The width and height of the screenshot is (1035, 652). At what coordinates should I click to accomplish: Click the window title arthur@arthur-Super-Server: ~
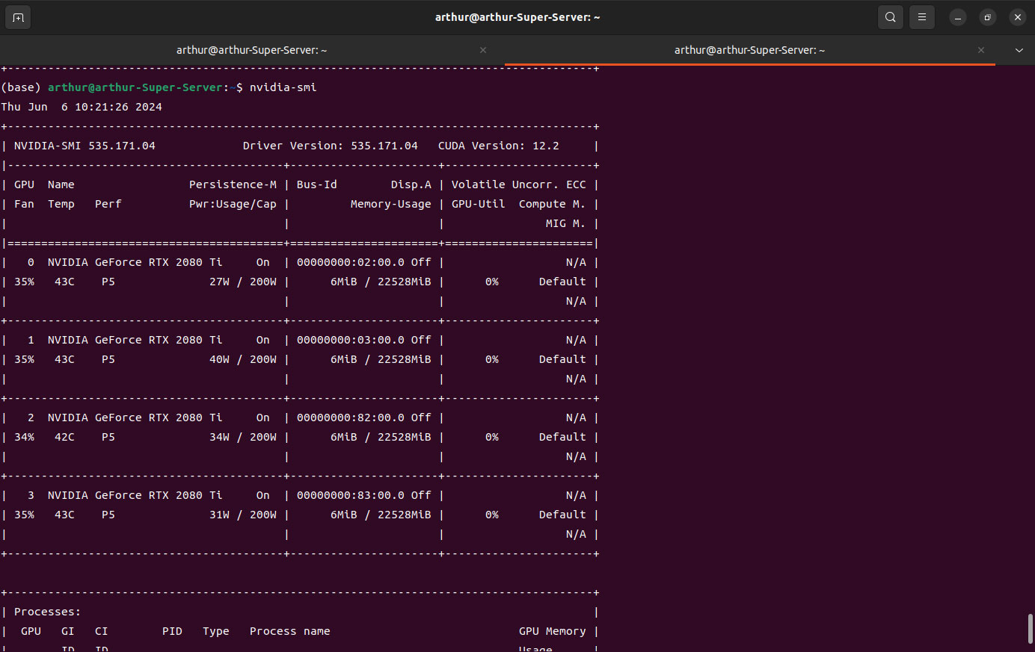coord(517,17)
